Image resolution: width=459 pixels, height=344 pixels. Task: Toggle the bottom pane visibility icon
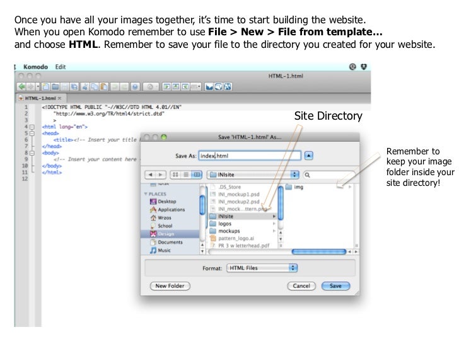point(176,86)
